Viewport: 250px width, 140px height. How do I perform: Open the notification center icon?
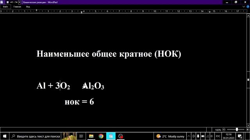239,136
